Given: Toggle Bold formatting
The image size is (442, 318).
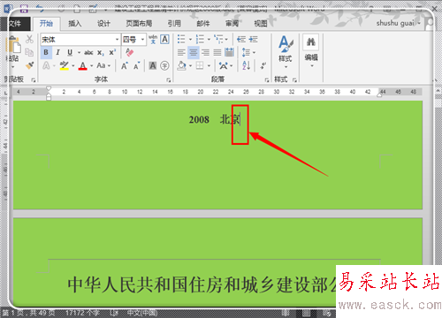Looking at the screenshot, I should (46, 52).
